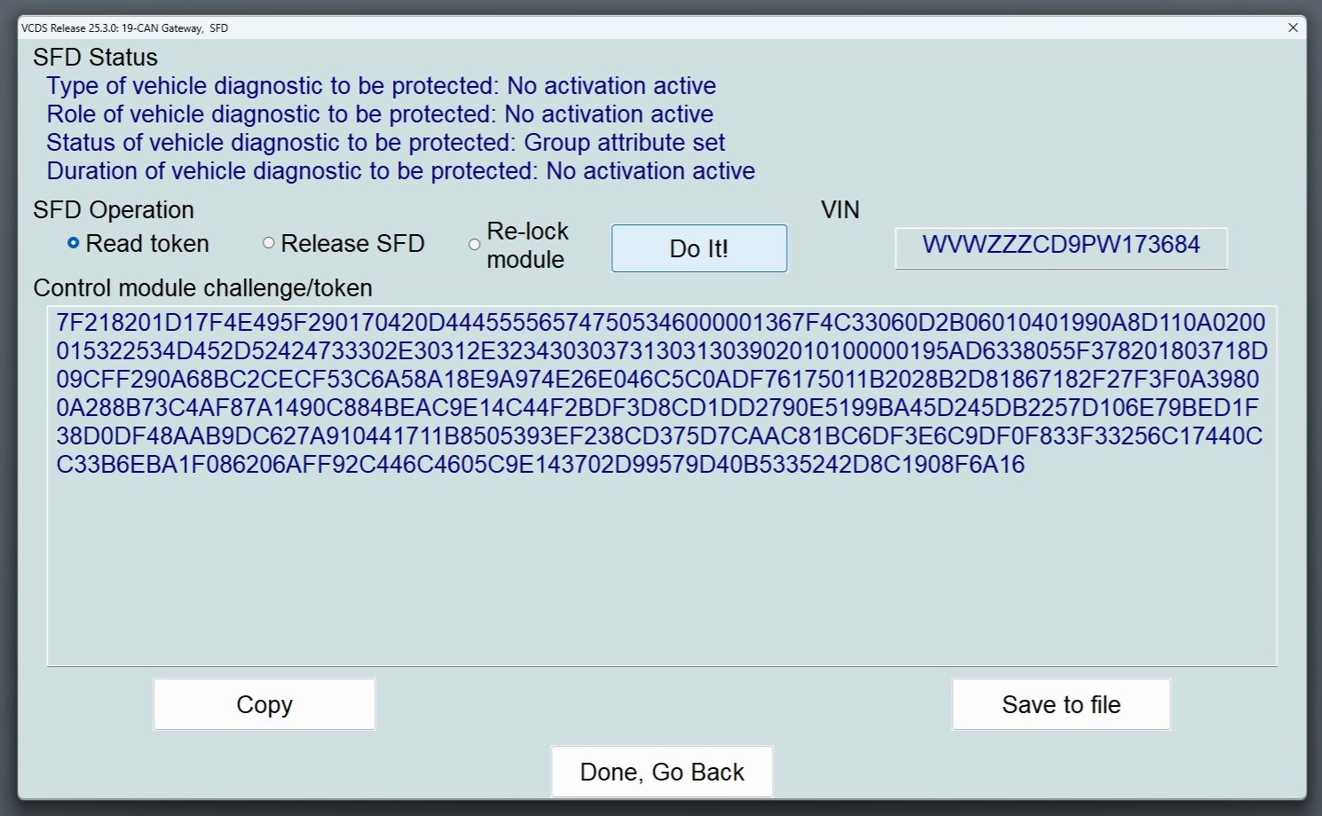Click the Type of vehicle diagnostic status line
1322x816 pixels.
382,86
